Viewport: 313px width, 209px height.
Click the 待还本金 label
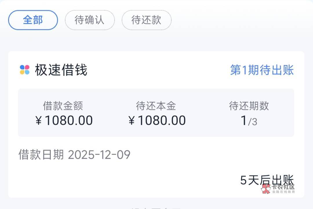156,106
